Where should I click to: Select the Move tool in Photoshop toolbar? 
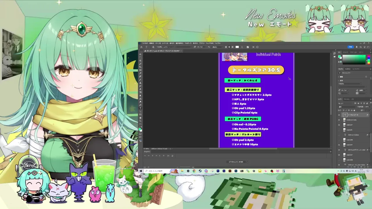pyautogui.click(x=140, y=54)
